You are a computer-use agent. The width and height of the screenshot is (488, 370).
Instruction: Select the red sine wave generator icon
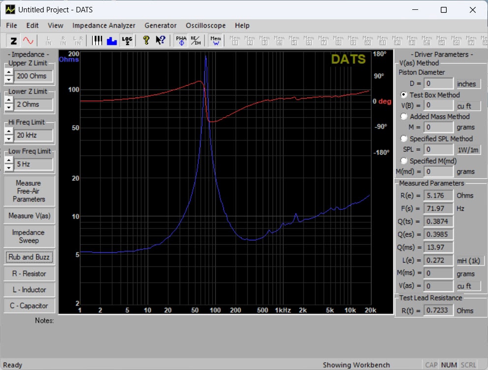coord(29,40)
